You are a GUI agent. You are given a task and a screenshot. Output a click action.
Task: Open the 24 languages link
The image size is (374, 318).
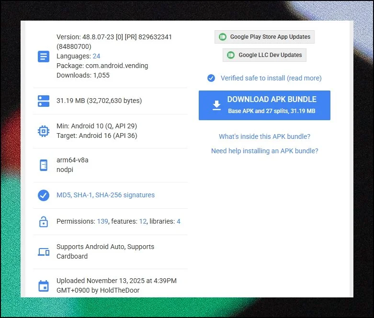click(96, 56)
